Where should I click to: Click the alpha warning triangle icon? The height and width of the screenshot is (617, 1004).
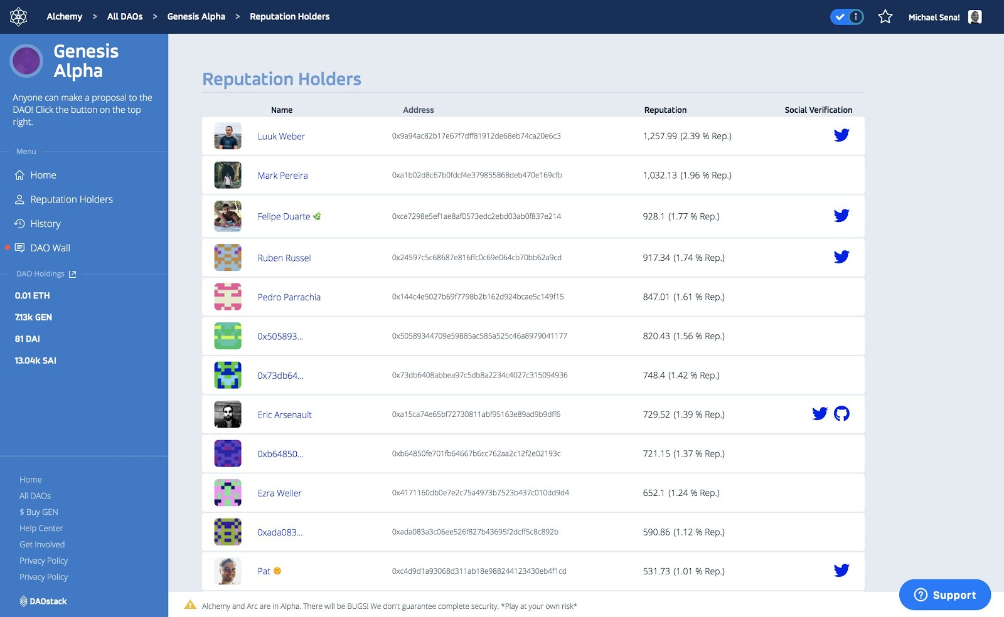(x=190, y=605)
